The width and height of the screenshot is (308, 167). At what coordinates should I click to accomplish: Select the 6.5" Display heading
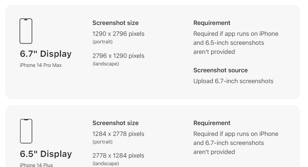click(46, 154)
